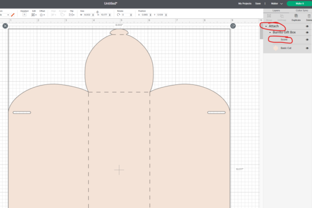Click the Arrange tool icon

62,15
